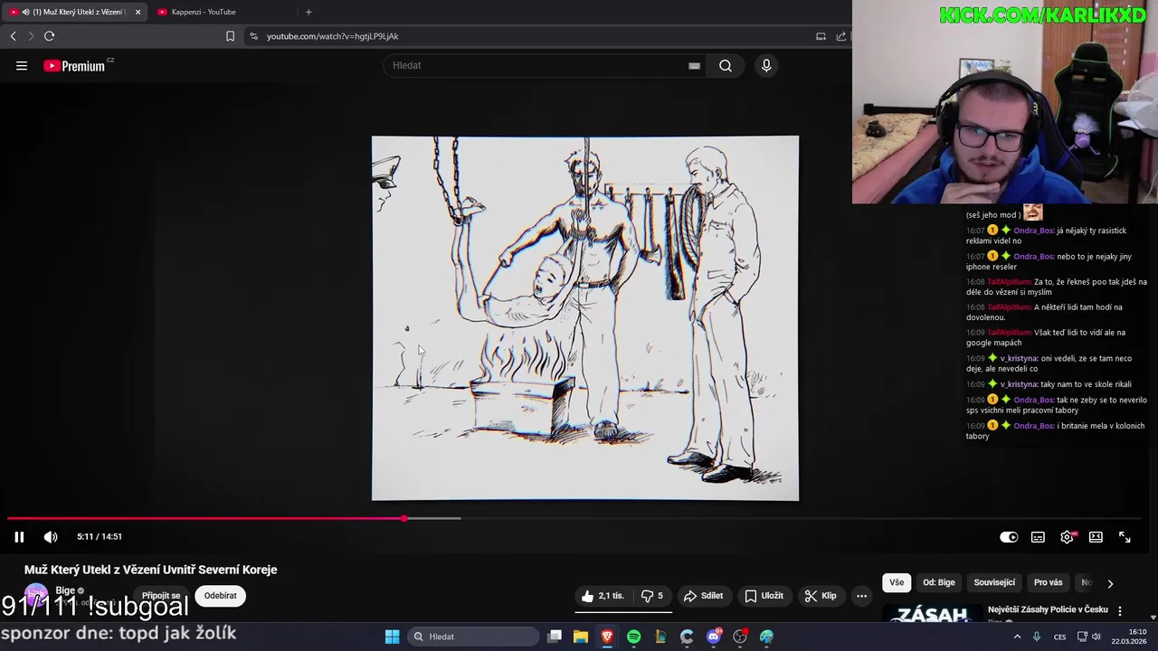Go back with the browser back arrow
Screen dimensions: 1158x651
[13, 36]
